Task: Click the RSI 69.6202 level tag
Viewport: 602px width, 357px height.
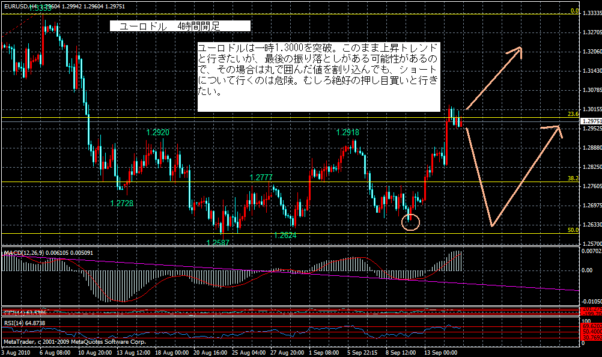Action: pyautogui.click(x=592, y=326)
